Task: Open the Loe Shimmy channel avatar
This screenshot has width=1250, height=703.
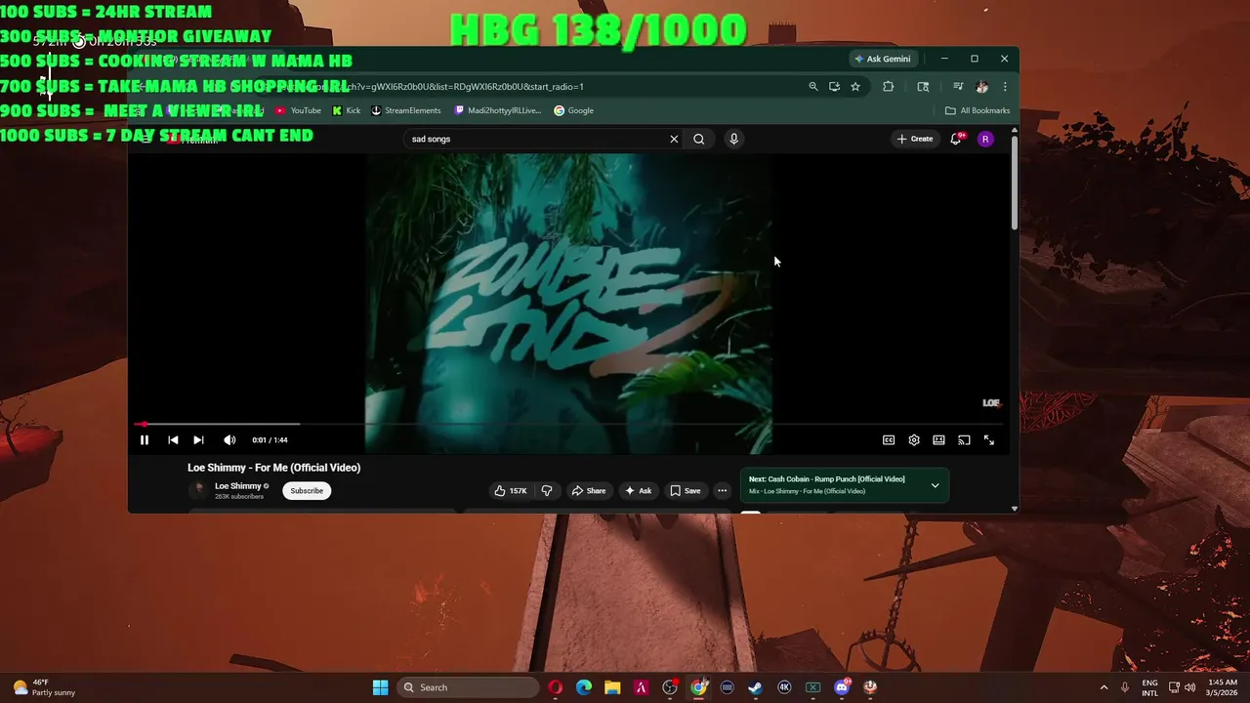Action: [199, 490]
